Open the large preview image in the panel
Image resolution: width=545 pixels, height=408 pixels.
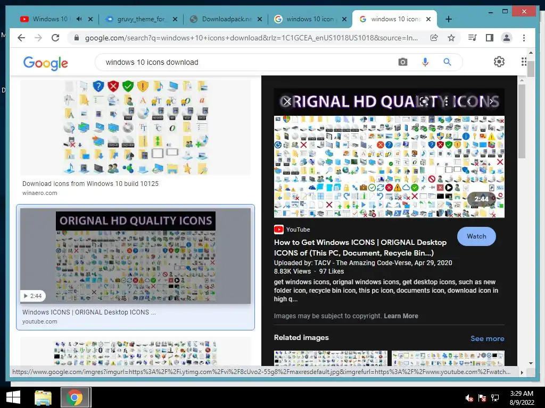(389, 153)
